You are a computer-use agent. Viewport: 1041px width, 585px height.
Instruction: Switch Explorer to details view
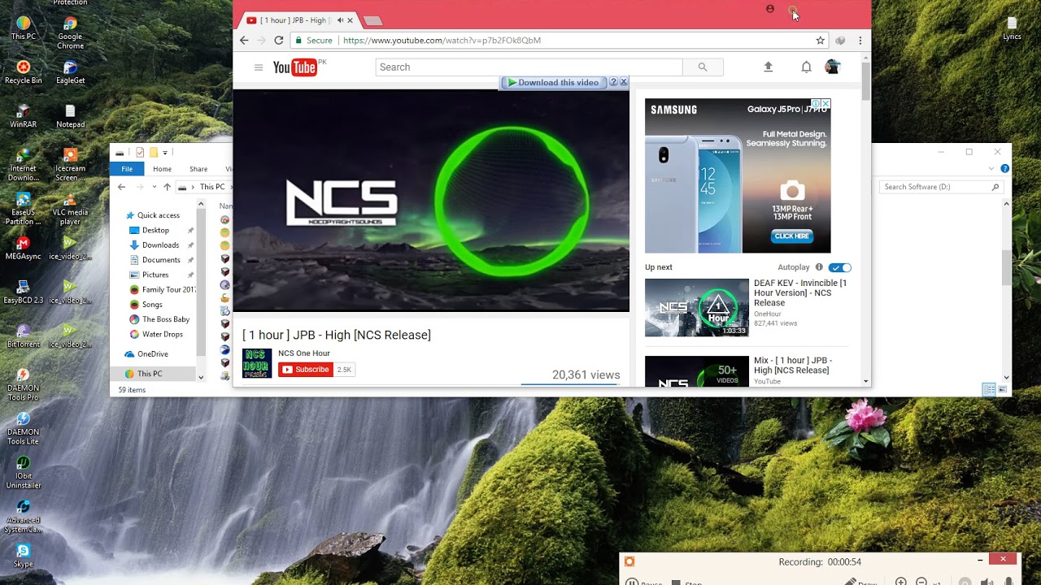(989, 390)
